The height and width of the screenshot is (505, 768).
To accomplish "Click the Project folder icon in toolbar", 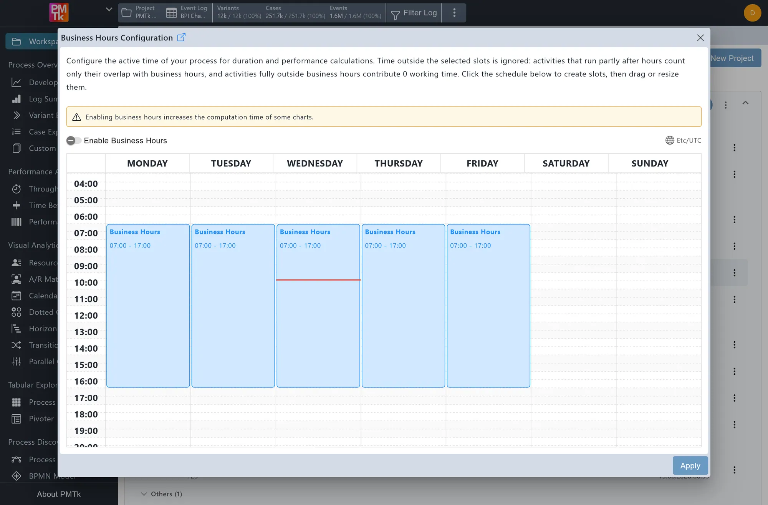I will point(126,13).
